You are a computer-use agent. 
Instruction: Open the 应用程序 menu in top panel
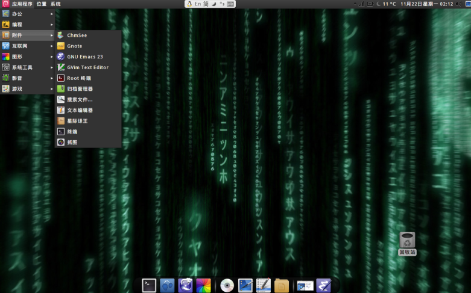(22, 4)
